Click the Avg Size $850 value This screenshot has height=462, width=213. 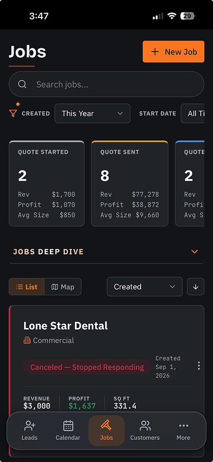tap(68, 215)
